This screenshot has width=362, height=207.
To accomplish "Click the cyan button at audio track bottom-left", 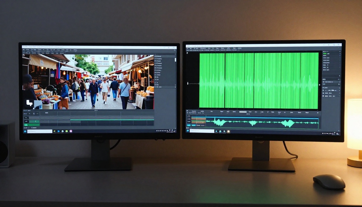I will (x=189, y=125).
